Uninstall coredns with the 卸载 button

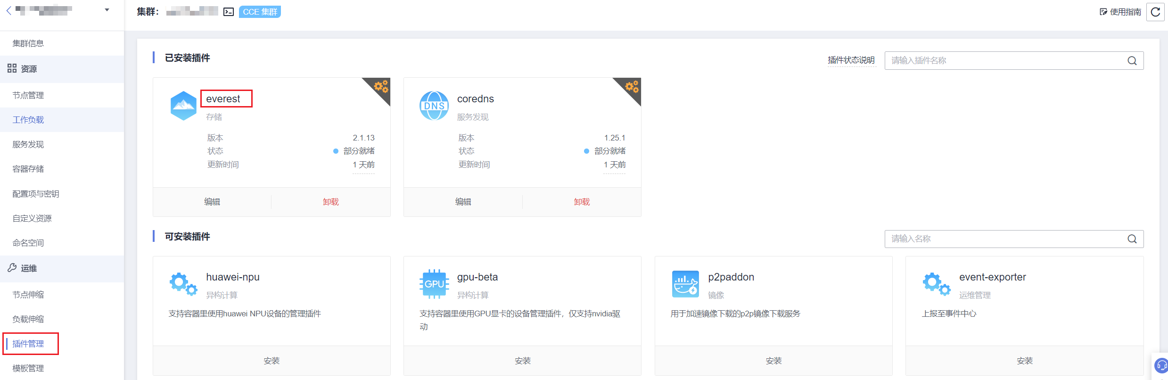582,202
